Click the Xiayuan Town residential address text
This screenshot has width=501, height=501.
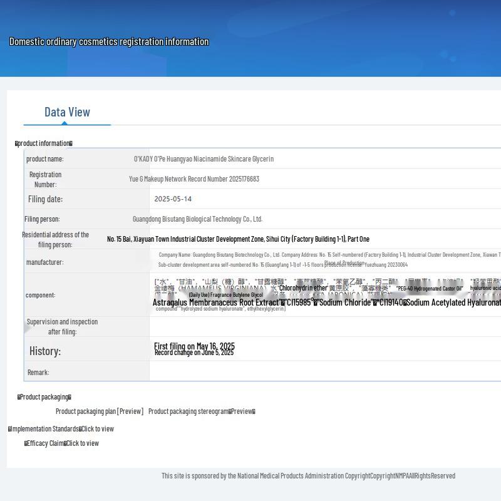coord(238,239)
